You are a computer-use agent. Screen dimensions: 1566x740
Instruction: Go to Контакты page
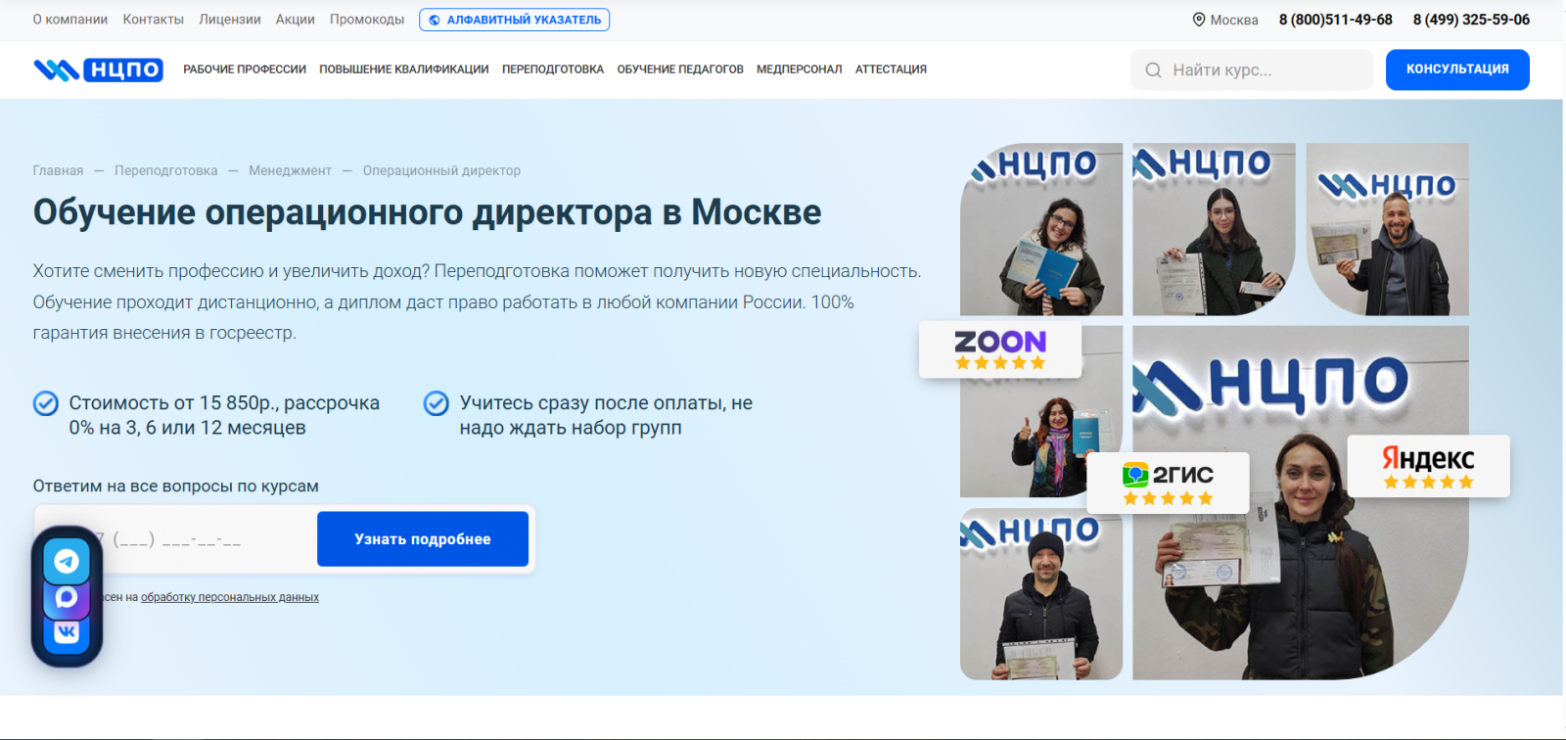[x=154, y=20]
